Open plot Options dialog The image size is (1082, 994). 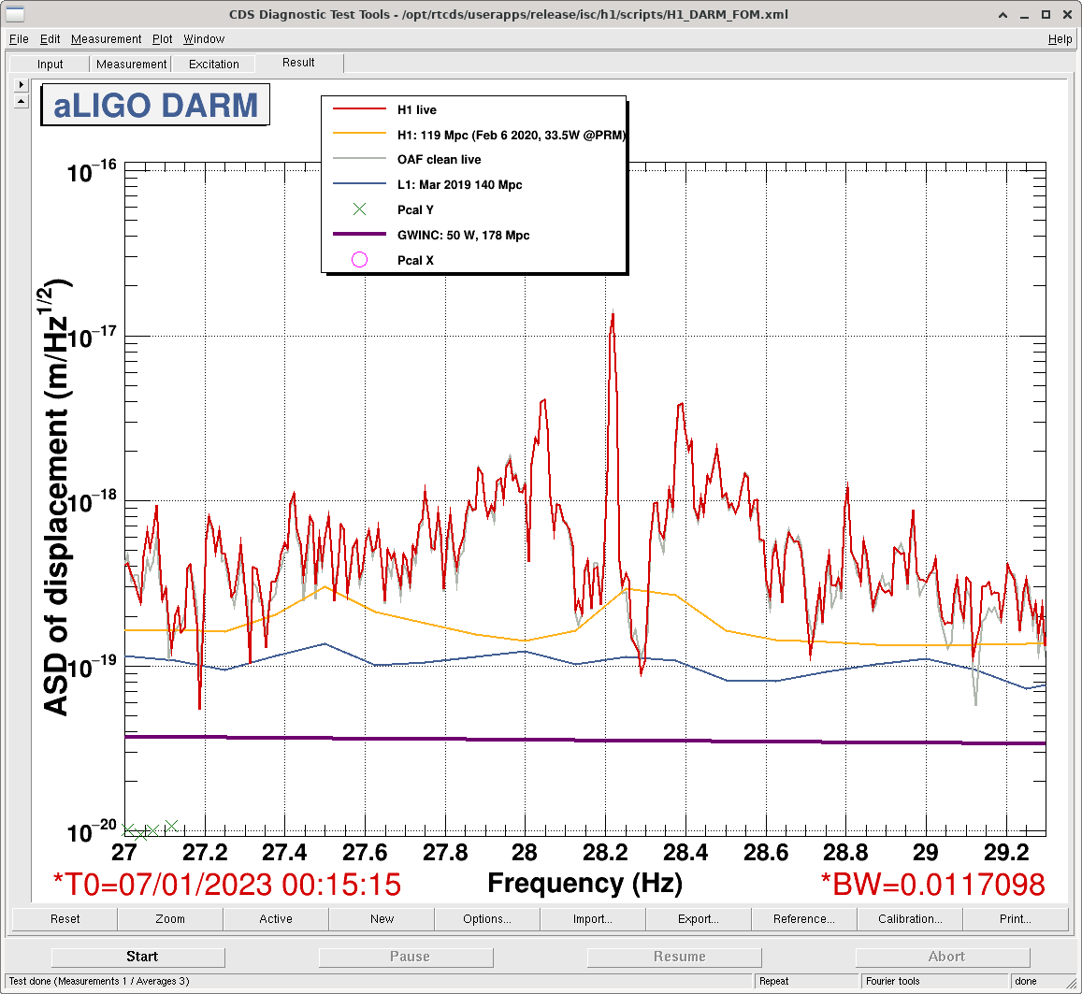487,919
